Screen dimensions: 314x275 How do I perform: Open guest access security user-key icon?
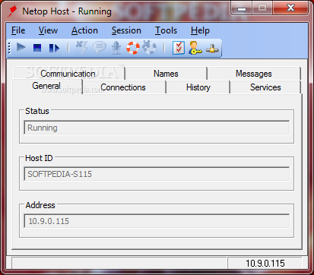pyautogui.click(x=195, y=48)
